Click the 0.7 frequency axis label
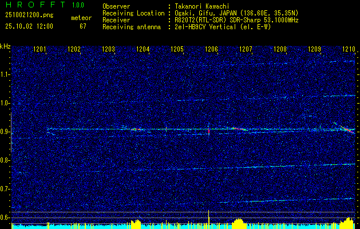 [4, 189]
